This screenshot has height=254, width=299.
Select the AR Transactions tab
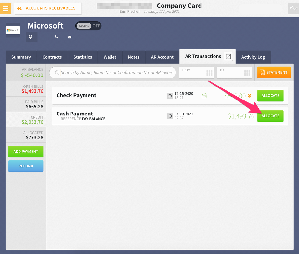click(x=203, y=56)
